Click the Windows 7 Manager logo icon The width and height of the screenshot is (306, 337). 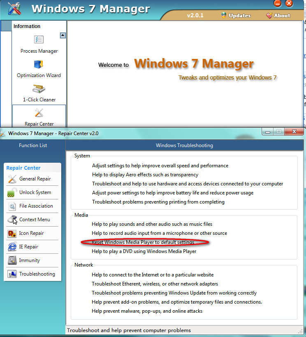tap(14, 9)
